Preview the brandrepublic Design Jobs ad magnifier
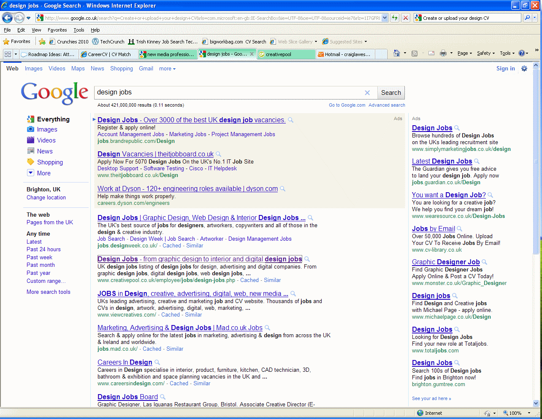 click(x=290, y=120)
